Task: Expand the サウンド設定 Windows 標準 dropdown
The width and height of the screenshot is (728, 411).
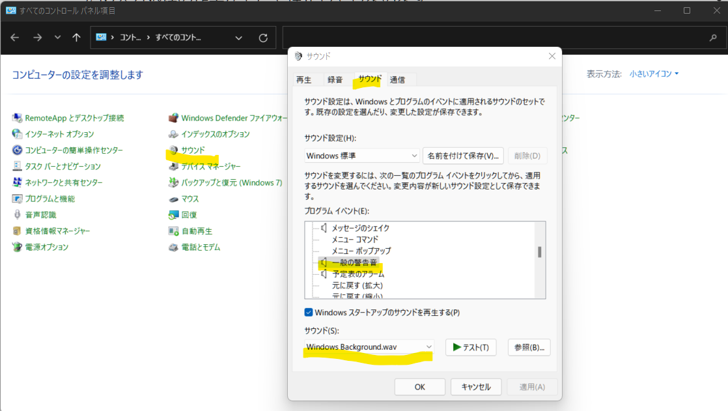Action: click(x=414, y=156)
